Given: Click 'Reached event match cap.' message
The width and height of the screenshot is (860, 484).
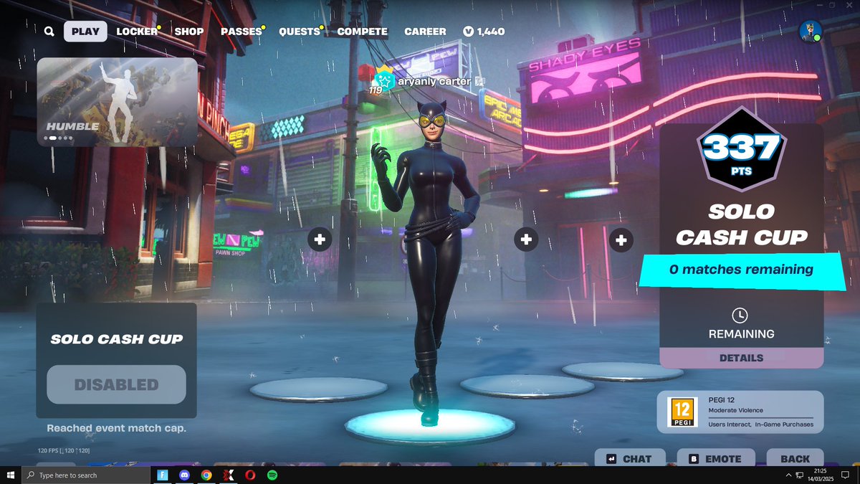Looking at the screenshot, I should [117, 428].
